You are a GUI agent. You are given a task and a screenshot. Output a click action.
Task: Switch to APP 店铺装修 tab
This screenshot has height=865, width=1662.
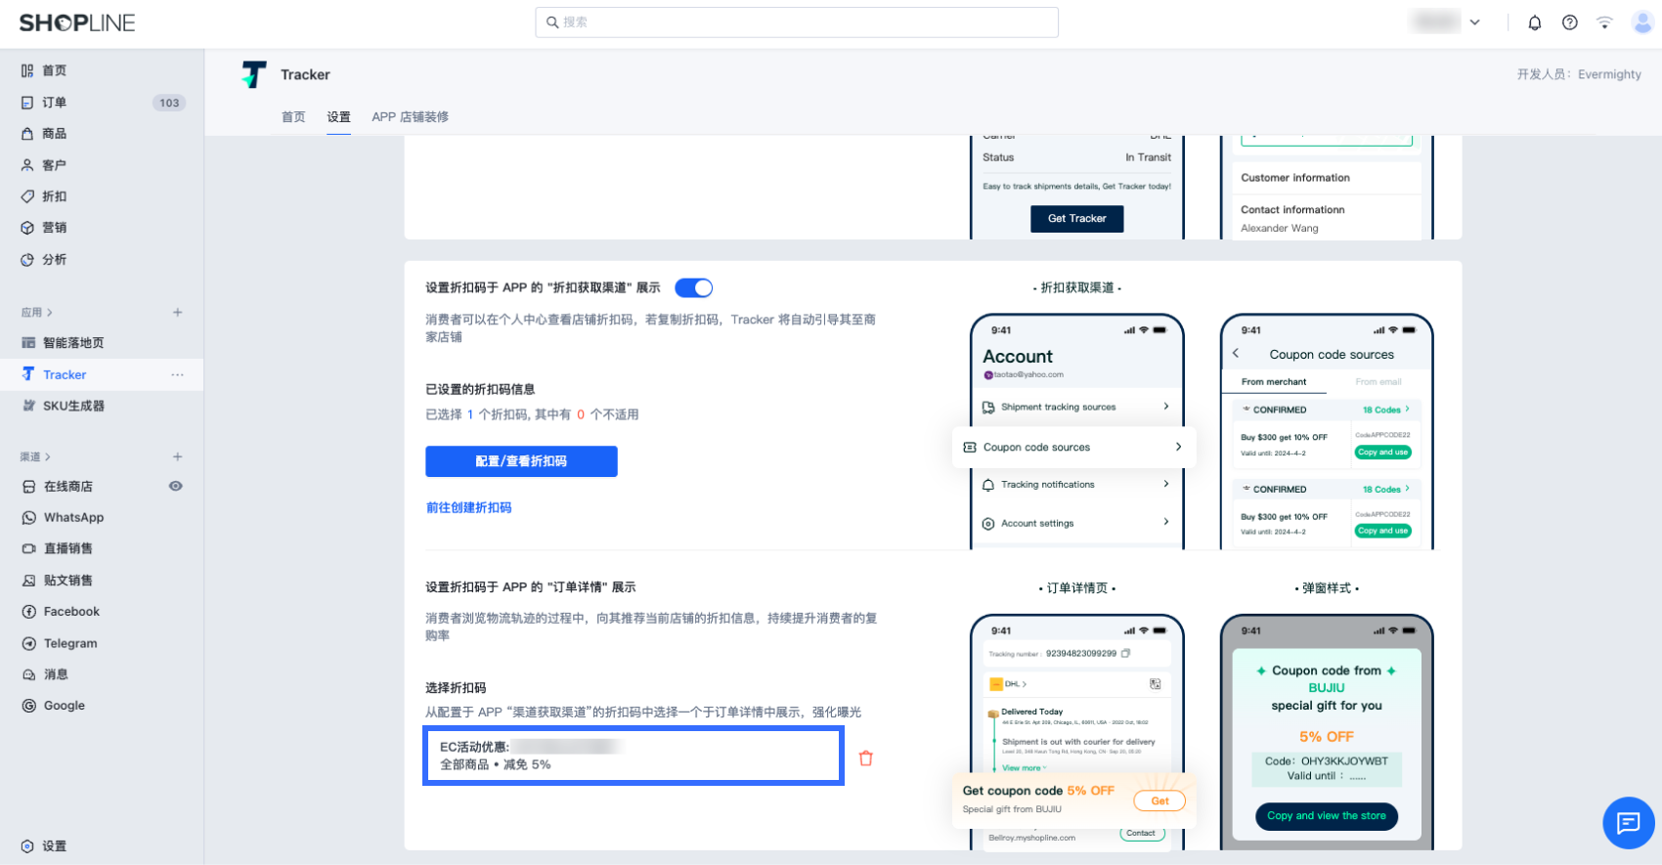tap(410, 116)
